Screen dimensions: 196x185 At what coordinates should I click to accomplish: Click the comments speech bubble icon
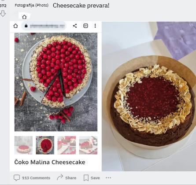coord(17,178)
